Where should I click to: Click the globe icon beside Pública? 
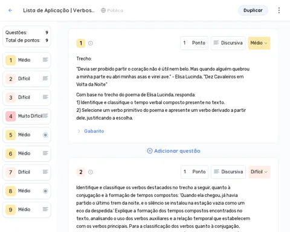[x=103, y=10]
